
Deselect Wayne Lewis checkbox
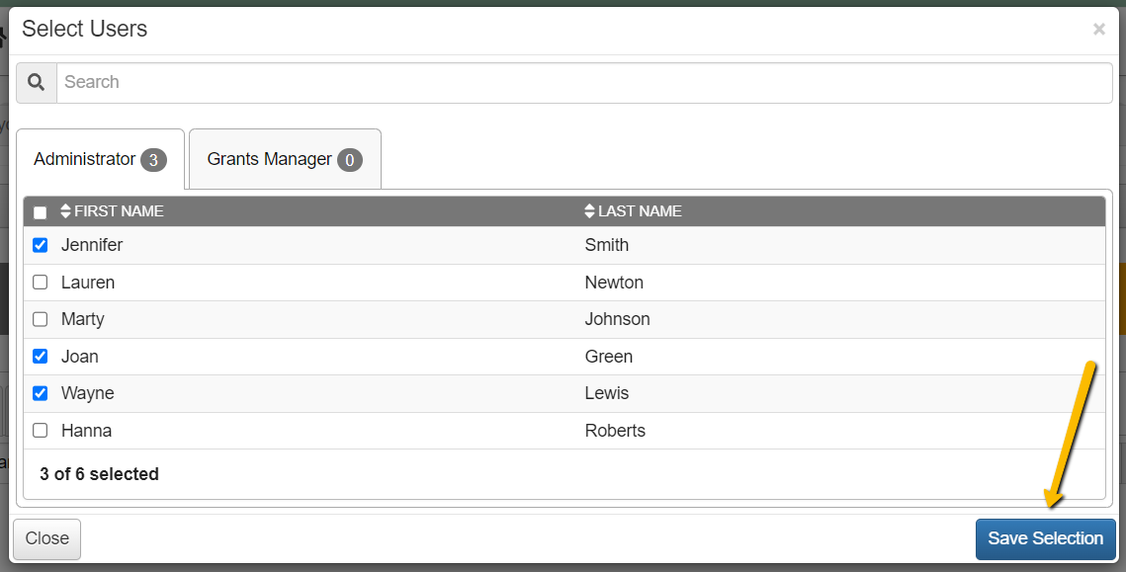[41, 393]
